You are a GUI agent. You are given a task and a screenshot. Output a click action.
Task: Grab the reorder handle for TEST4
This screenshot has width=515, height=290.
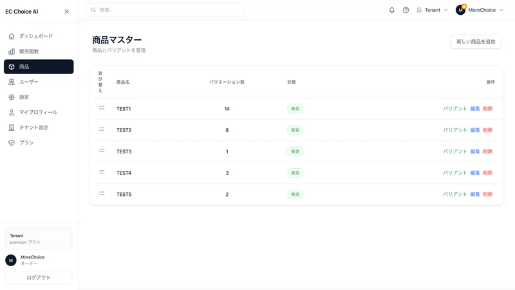pyautogui.click(x=102, y=172)
